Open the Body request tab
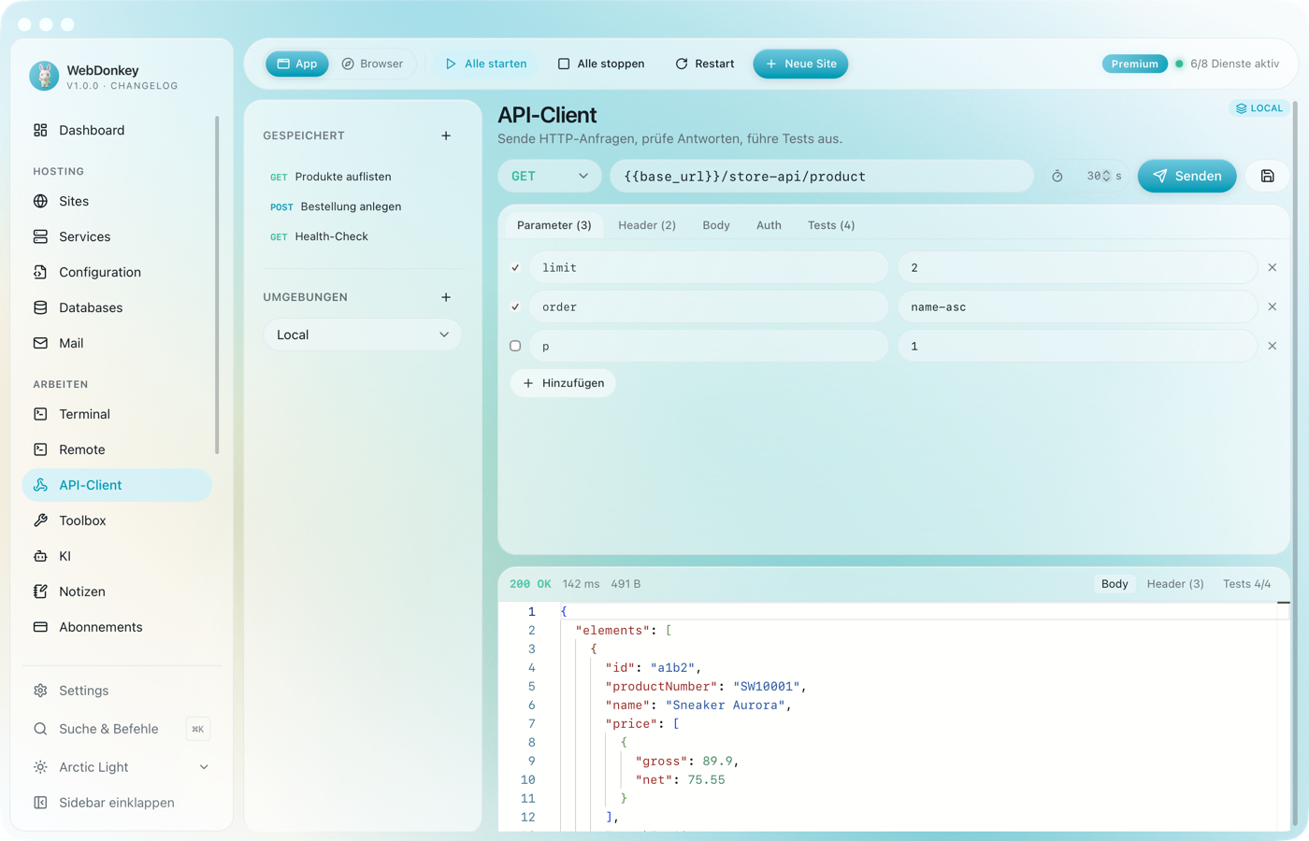 (716, 225)
